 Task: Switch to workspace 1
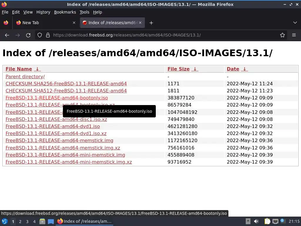coord(13,222)
